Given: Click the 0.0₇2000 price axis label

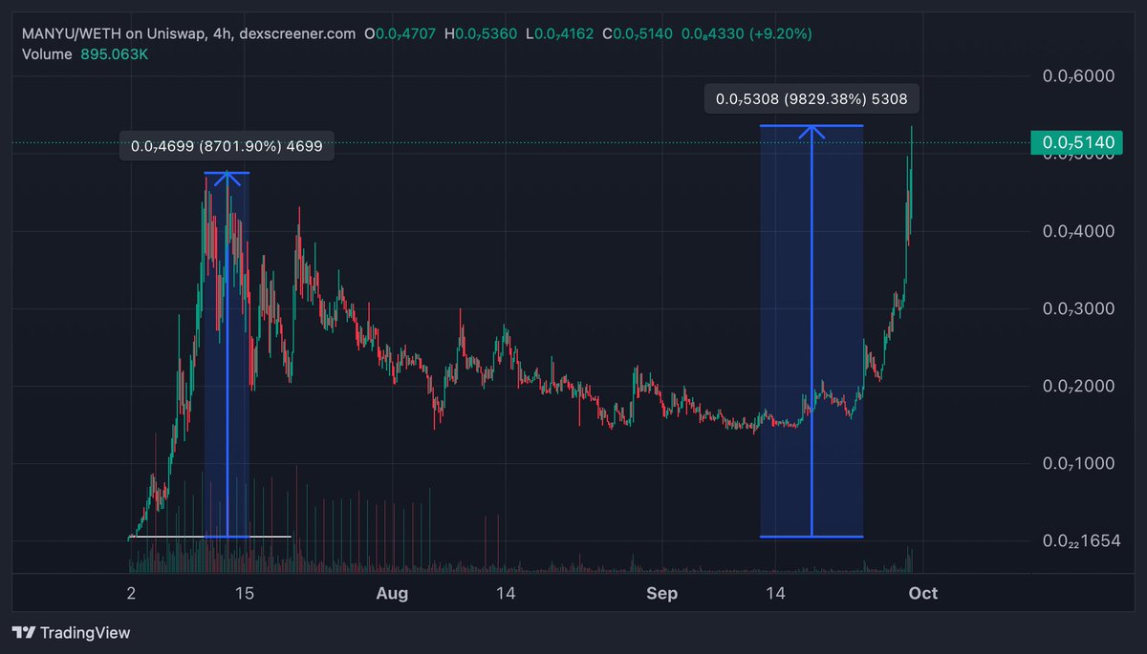Looking at the screenshot, I should [1080, 386].
